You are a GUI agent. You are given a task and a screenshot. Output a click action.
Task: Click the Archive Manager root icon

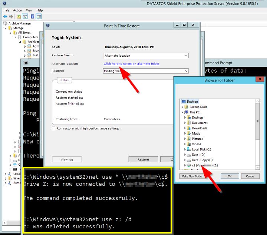tap(5, 23)
